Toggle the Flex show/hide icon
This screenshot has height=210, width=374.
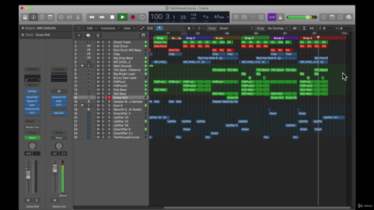(150, 29)
